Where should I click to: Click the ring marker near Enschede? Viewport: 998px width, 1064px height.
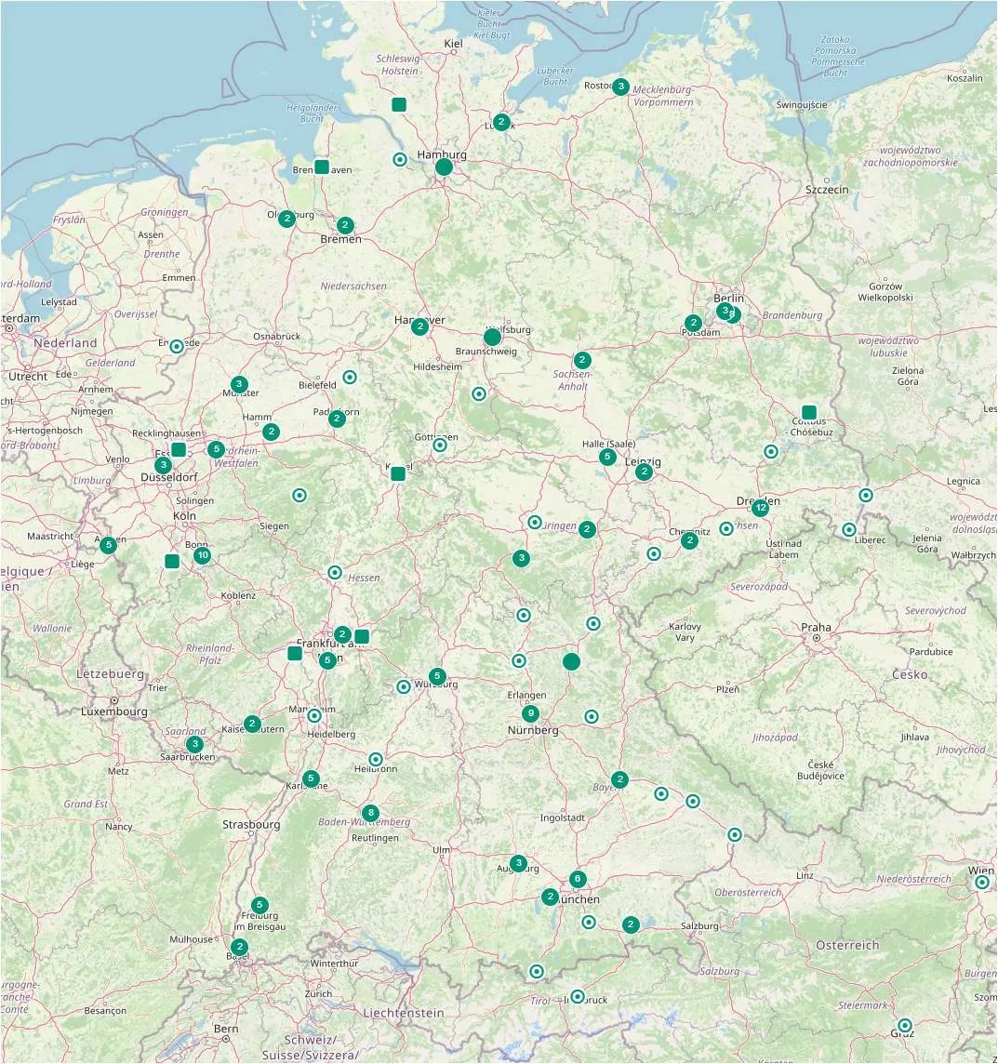click(177, 346)
